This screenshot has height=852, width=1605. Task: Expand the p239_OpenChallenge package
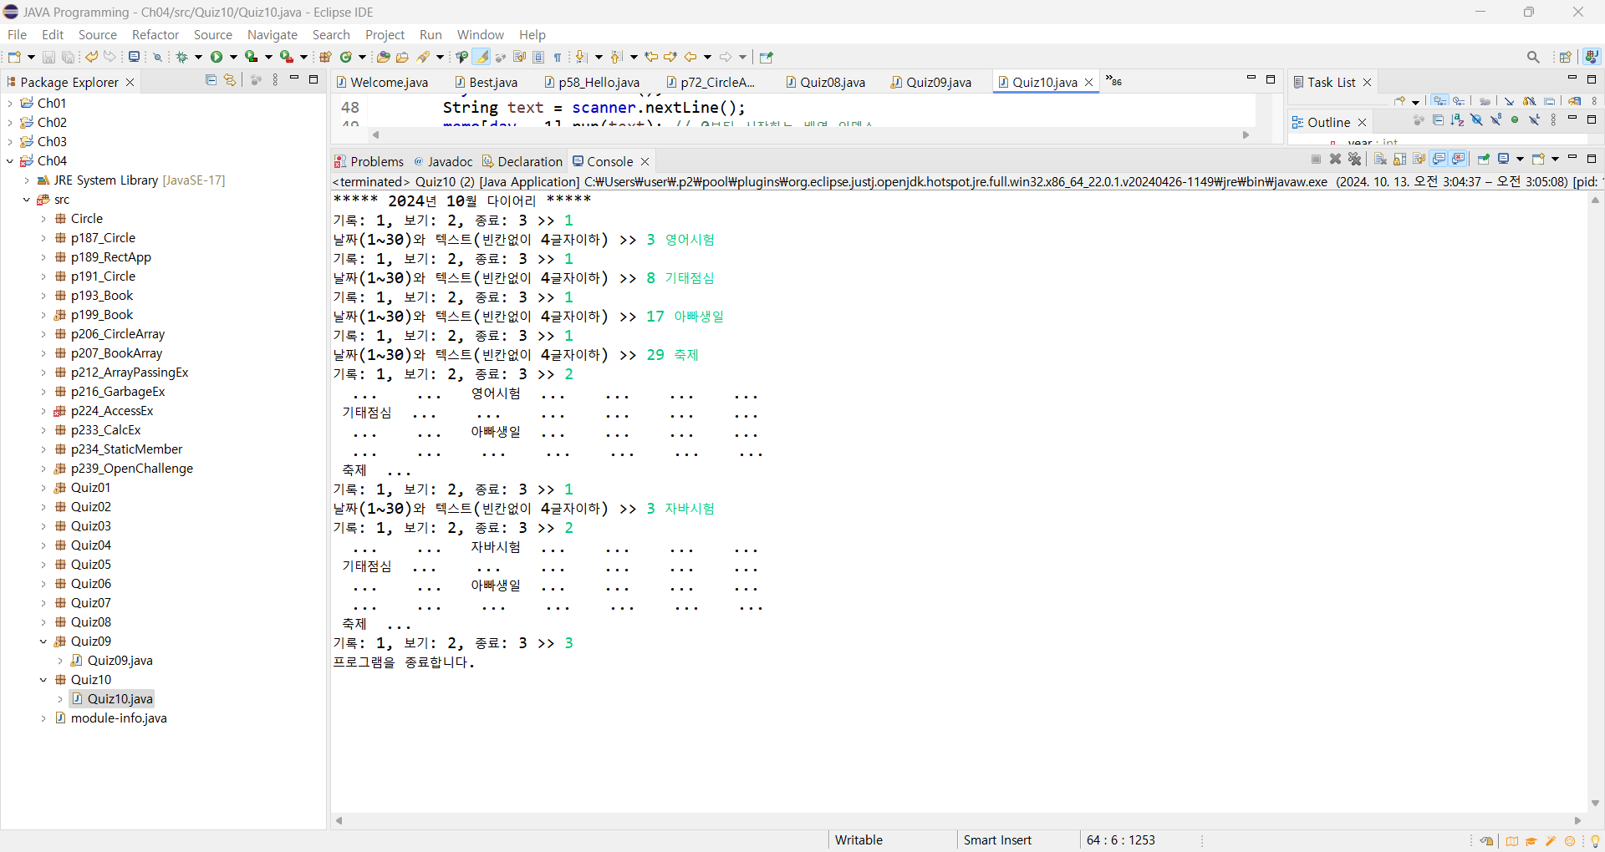point(43,469)
